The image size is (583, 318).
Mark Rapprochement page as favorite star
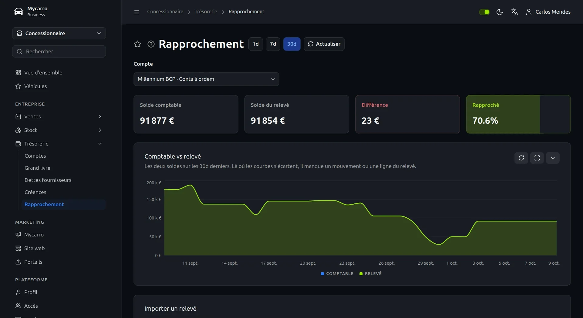point(137,44)
